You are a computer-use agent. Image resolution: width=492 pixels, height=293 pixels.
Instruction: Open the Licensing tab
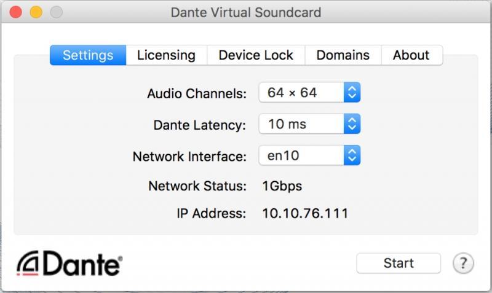(166, 55)
